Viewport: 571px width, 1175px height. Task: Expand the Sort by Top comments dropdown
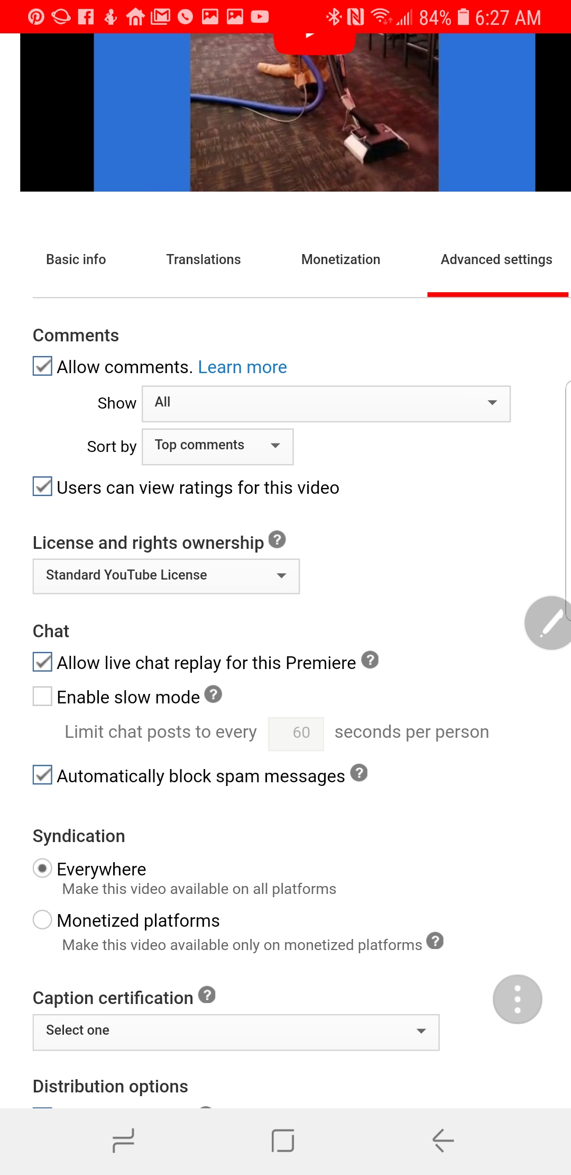(218, 447)
